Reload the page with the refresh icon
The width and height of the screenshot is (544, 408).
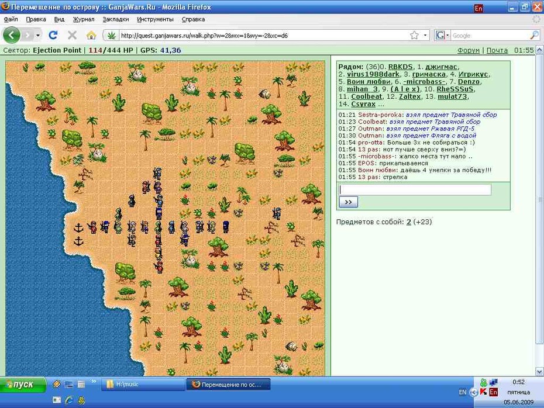[53, 35]
